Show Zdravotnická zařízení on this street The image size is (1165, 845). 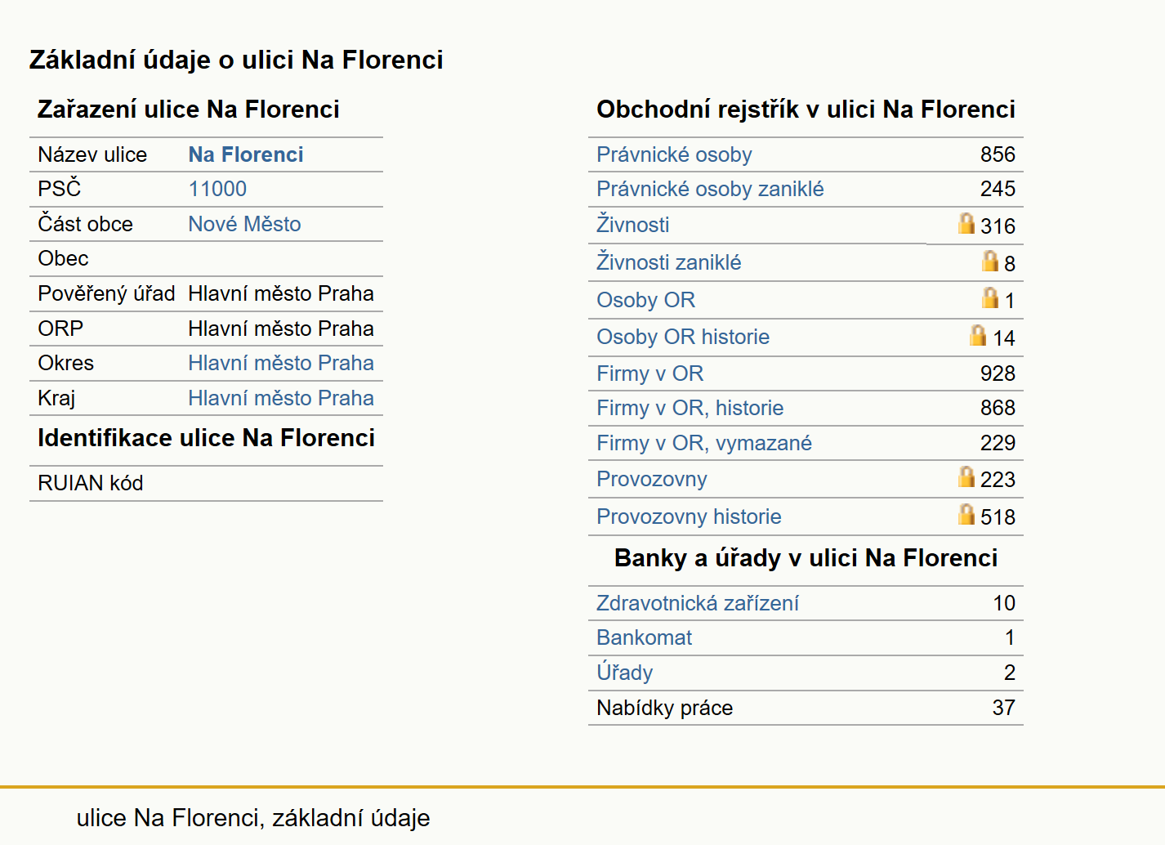[698, 603]
